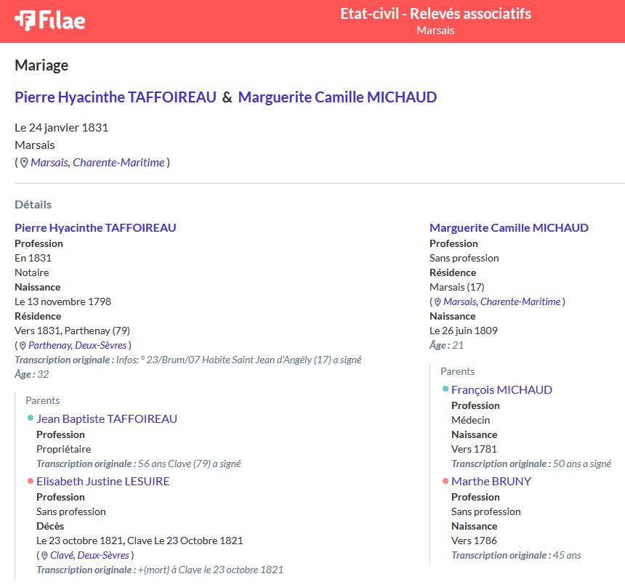The width and height of the screenshot is (625, 587).
Task: Click the 'Etat-civil - Relevés associatifs' header title
Action: pos(435,14)
